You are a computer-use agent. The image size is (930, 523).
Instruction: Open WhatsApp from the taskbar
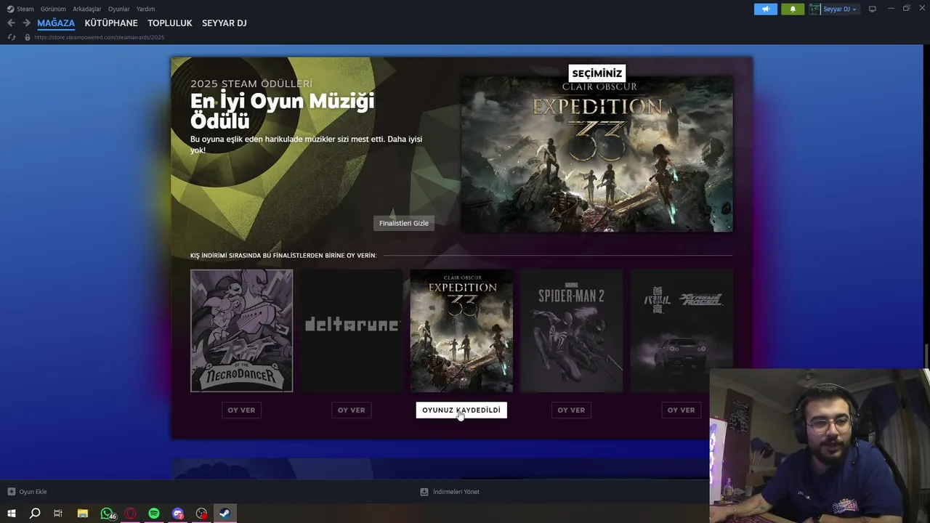pyautogui.click(x=108, y=514)
